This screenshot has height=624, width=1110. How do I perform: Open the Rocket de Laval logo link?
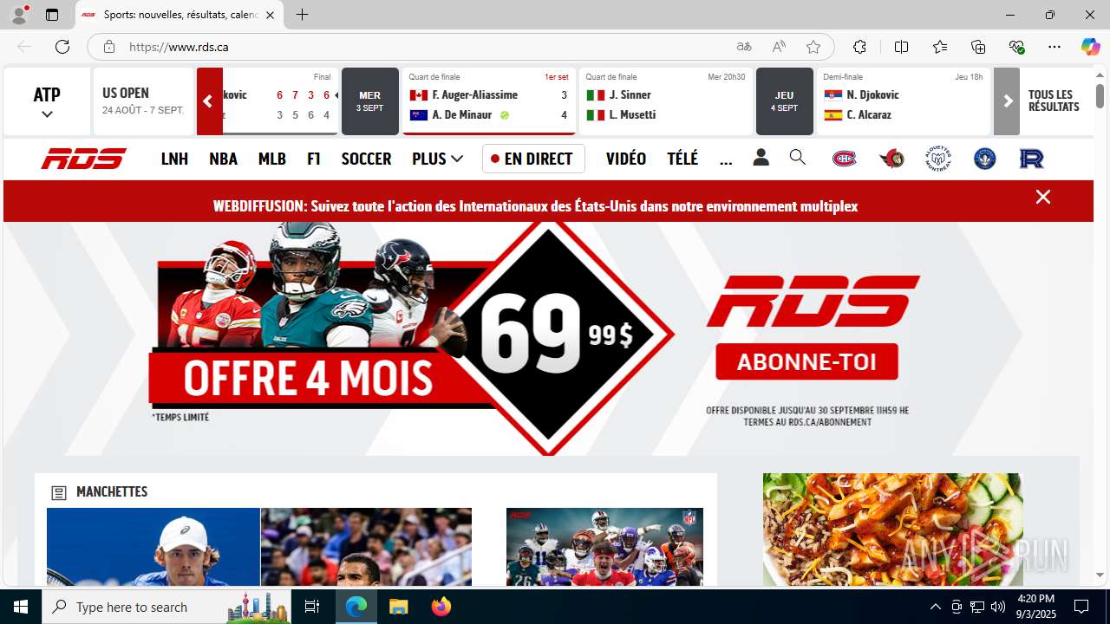click(x=1031, y=159)
